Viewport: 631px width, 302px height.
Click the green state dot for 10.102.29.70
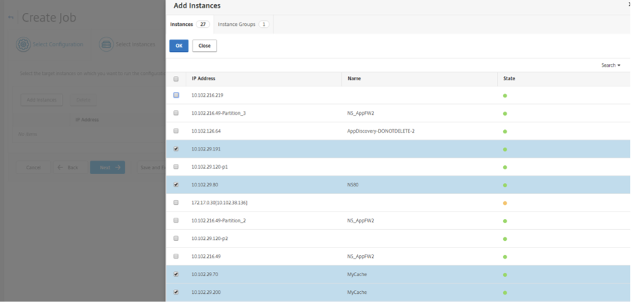click(x=505, y=275)
